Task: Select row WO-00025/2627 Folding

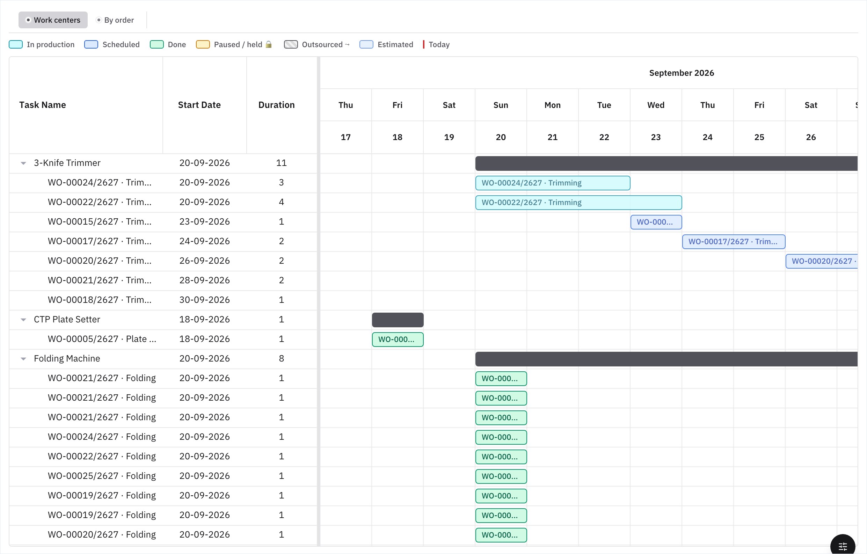Action: tap(163, 476)
